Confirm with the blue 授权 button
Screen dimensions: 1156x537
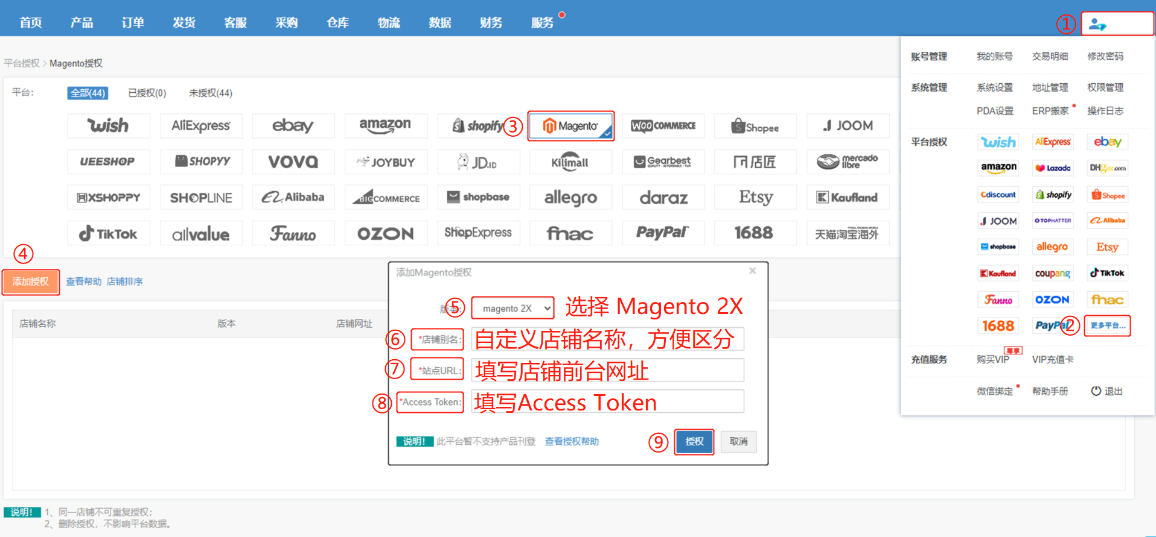(x=694, y=442)
